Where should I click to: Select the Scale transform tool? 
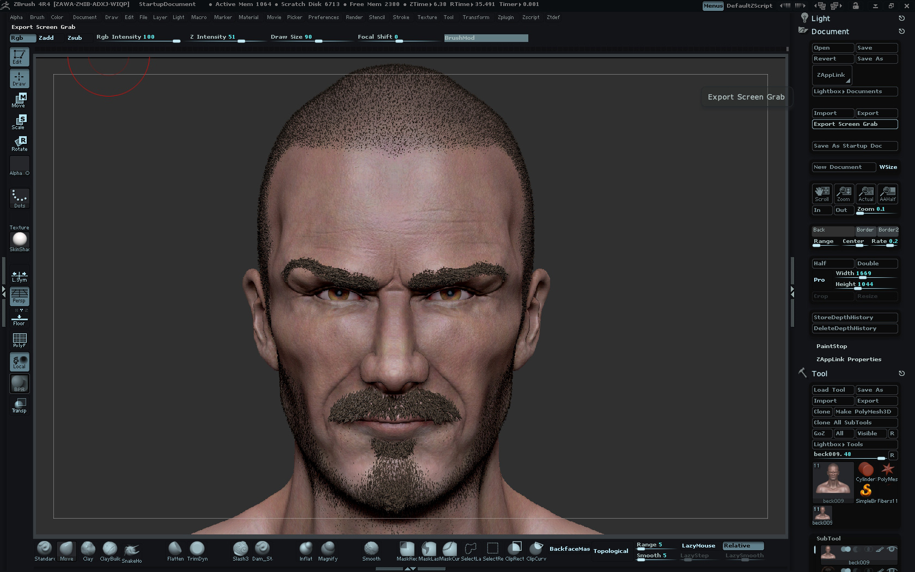click(19, 122)
